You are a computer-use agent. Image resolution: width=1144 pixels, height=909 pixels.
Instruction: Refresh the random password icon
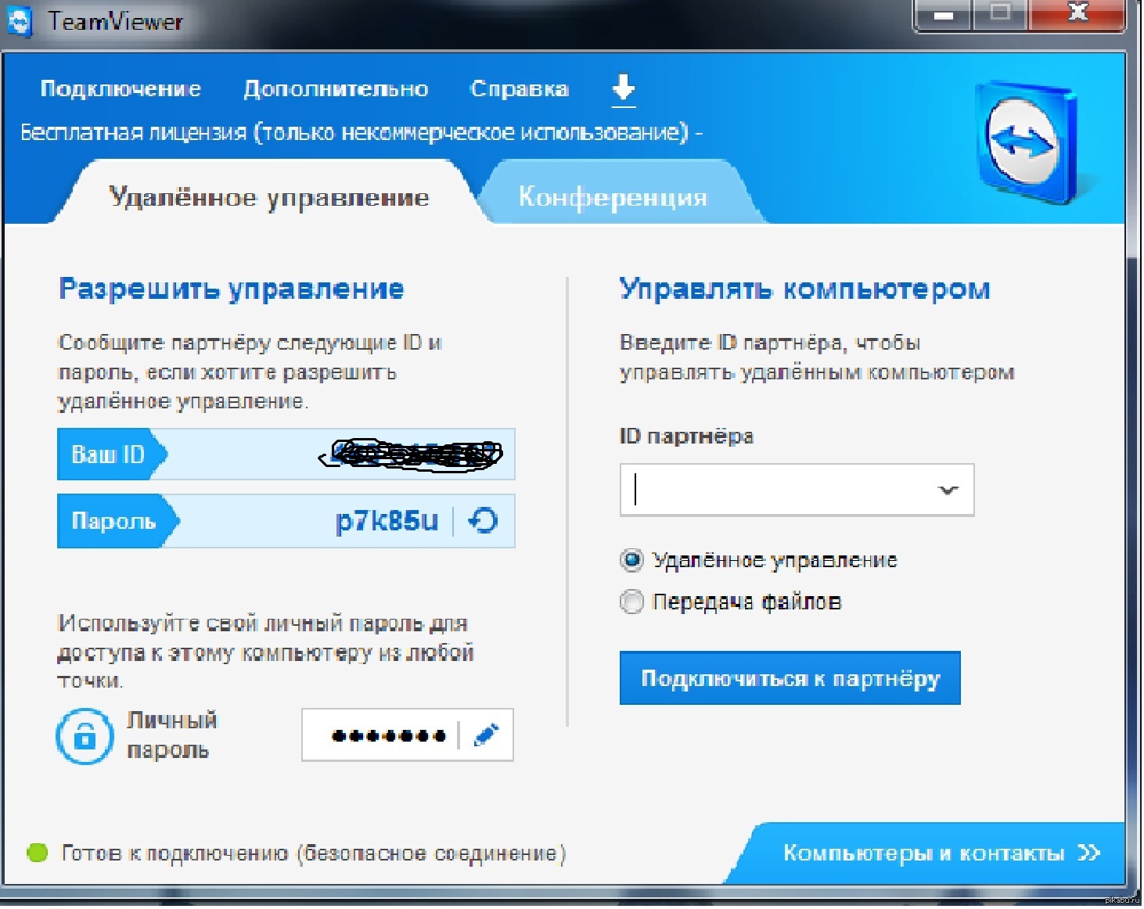coord(483,520)
